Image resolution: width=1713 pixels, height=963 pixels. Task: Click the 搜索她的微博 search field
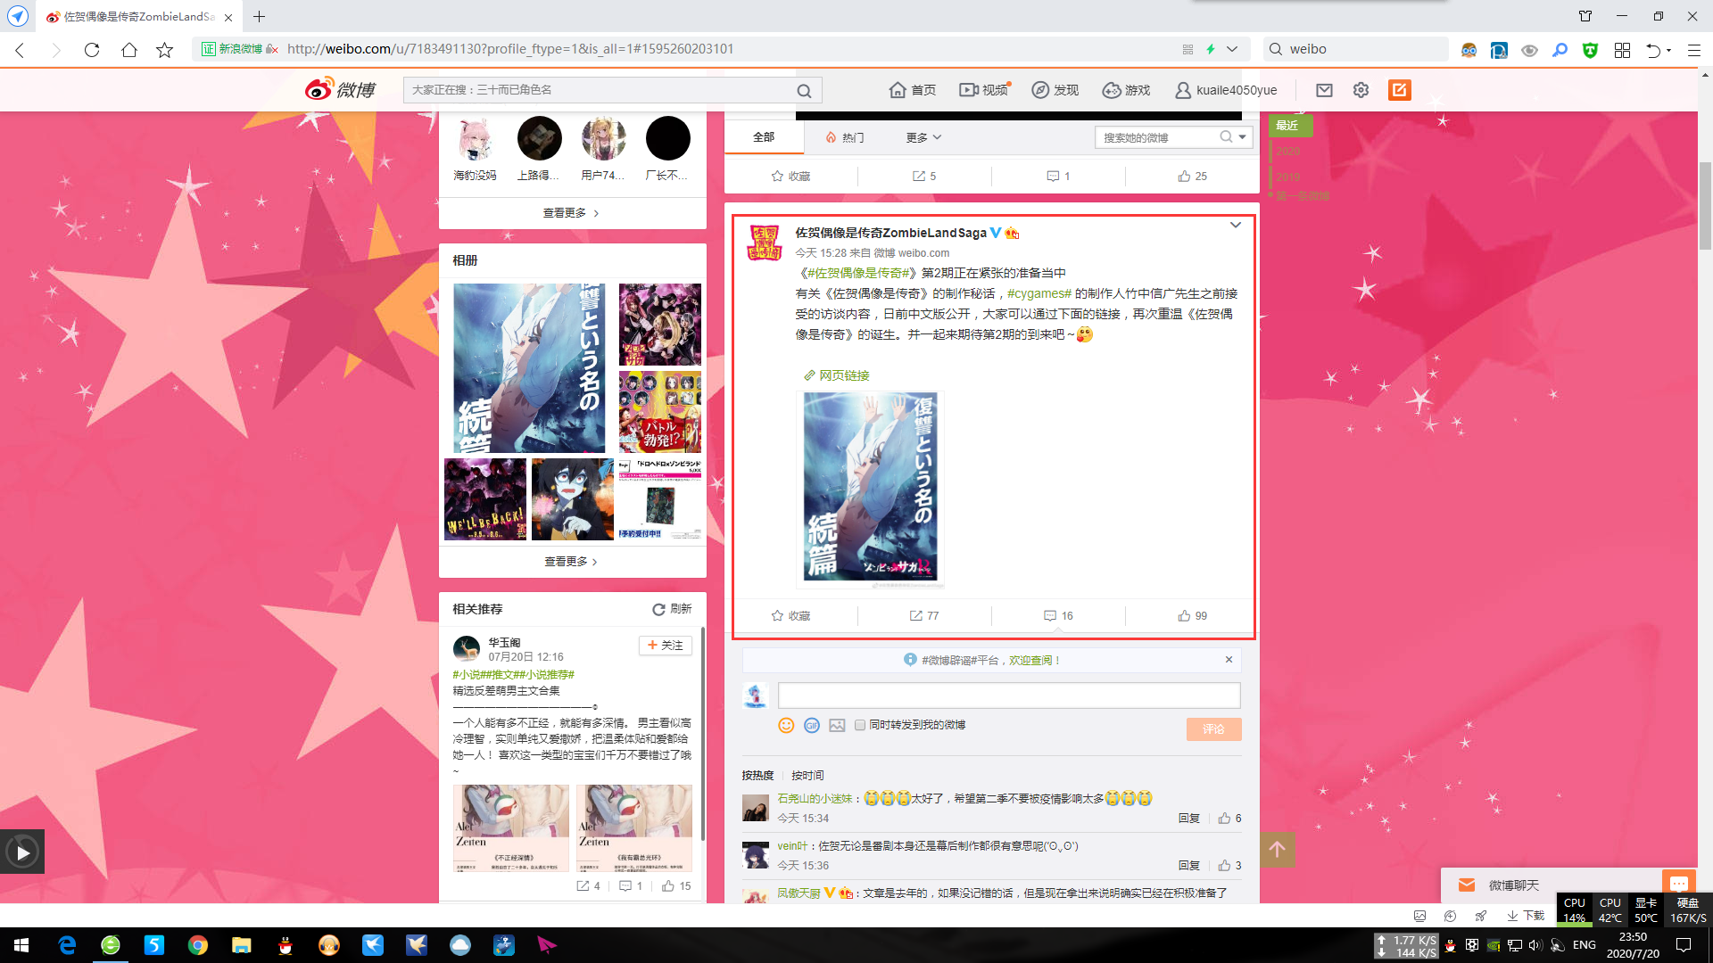pyautogui.click(x=1160, y=137)
